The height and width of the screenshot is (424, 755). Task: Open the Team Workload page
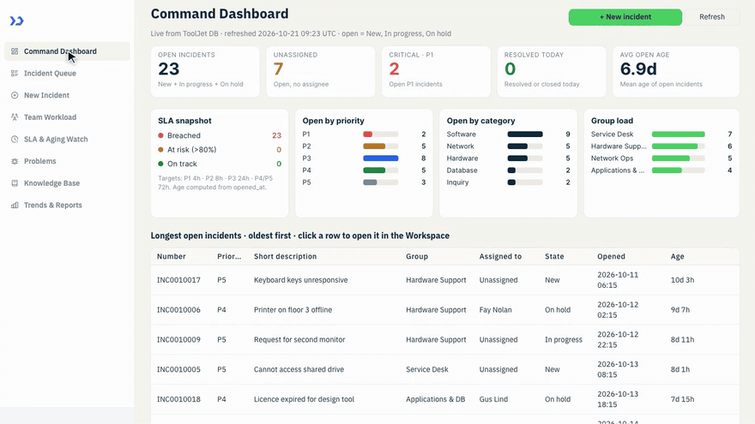pyautogui.click(x=67, y=116)
